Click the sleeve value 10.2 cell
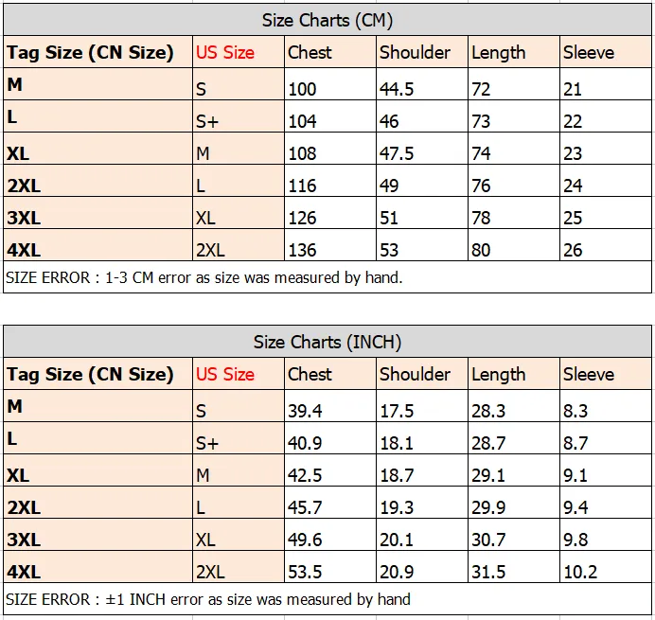Viewport: 655px width, 620px height. [x=606, y=567]
